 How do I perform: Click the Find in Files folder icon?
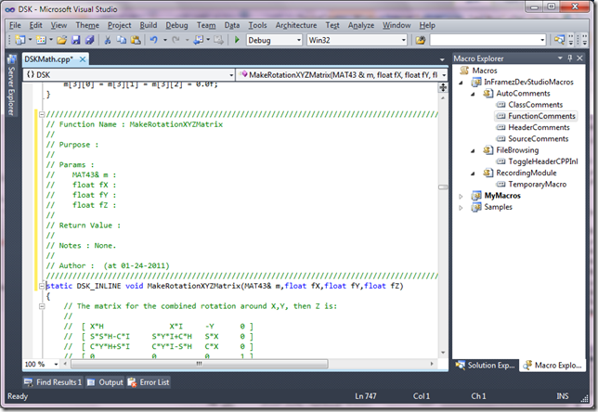[x=421, y=40]
